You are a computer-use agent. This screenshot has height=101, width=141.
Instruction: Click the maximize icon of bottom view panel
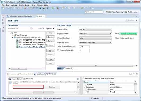click(137, 74)
